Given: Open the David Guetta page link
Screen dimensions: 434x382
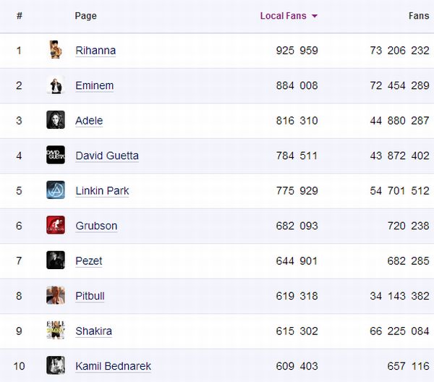Looking at the screenshot, I should click(107, 156).
